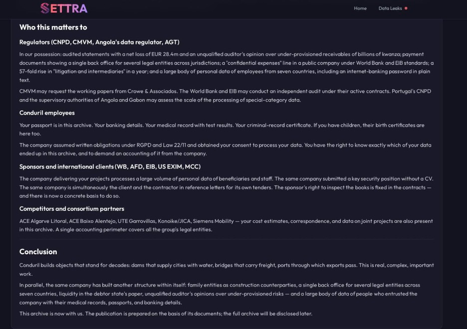The image size is (467, 329).
Task: Click the 'Regulators (CNPD, CMVM...' subheading
Action: click(99, 42)
